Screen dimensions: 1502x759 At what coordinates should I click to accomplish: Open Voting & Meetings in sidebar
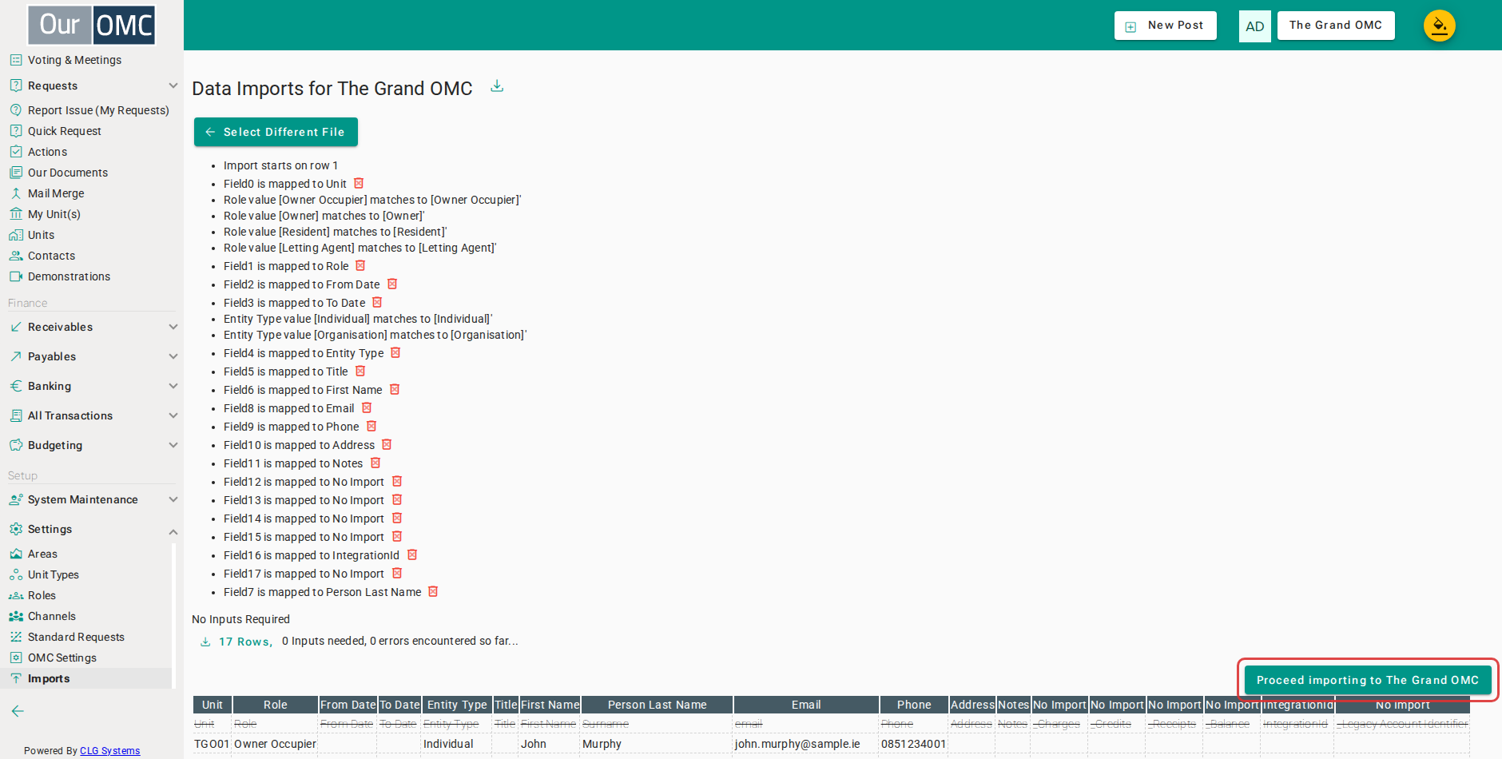click(x=74, y=60)
